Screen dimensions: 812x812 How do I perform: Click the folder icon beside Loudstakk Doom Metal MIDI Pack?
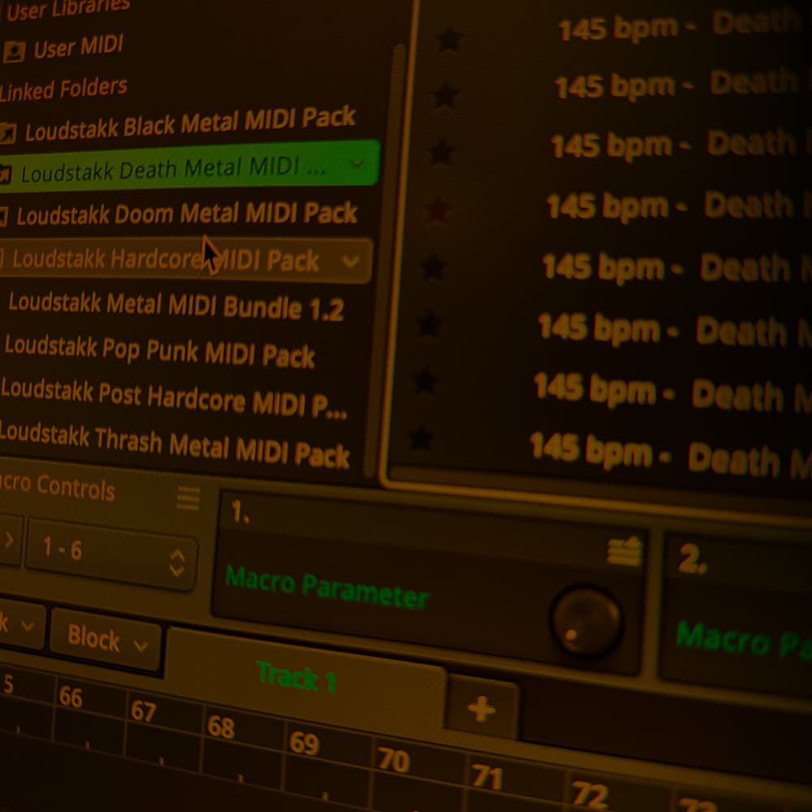click(3, 216)
